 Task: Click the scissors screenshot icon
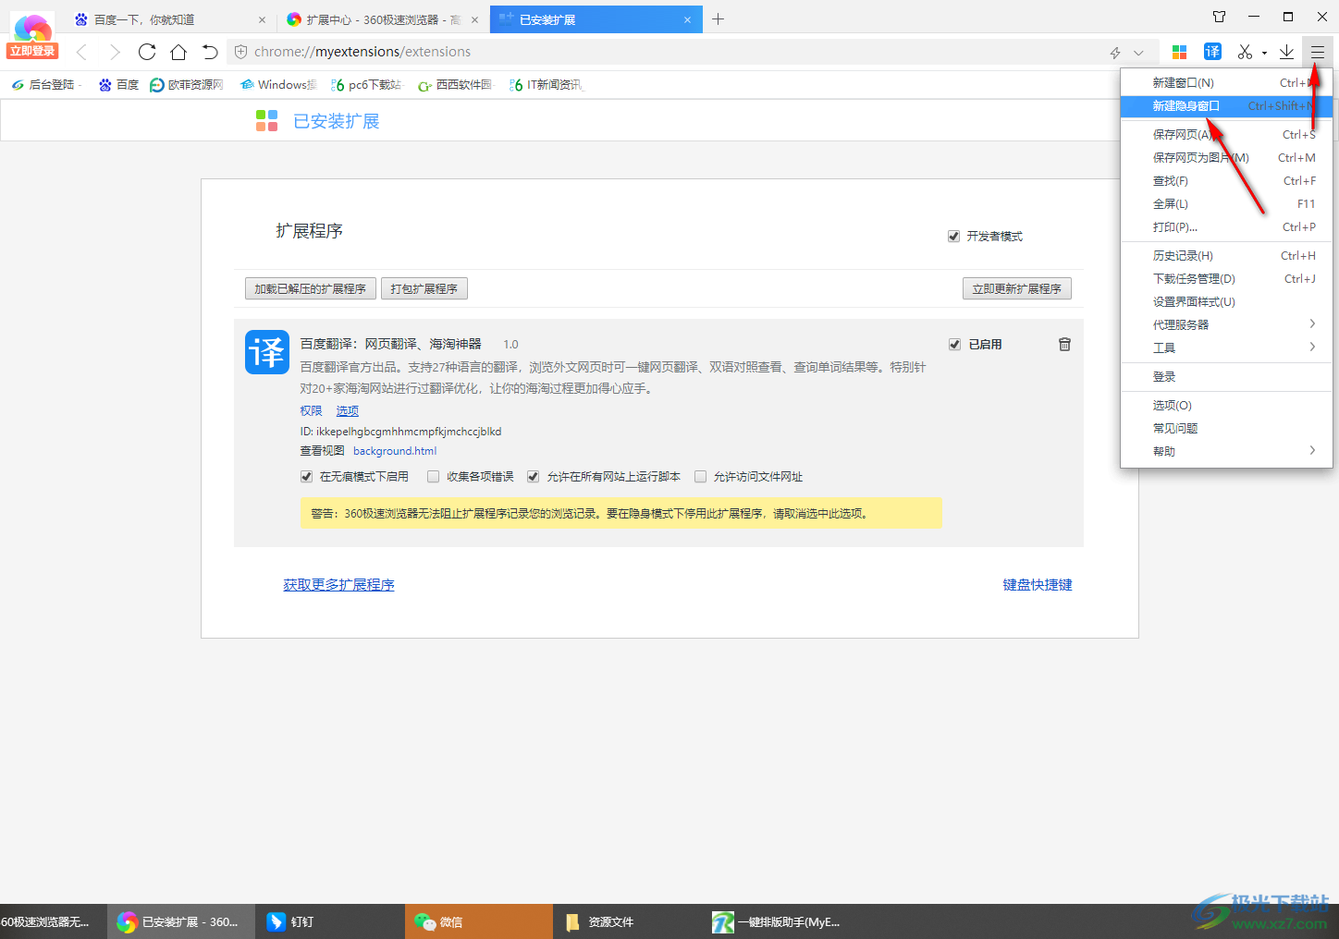(1245, 52)
